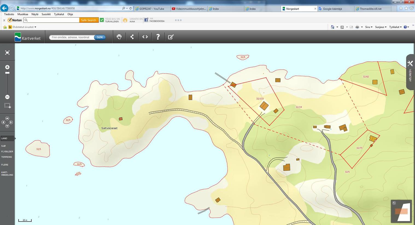415x225 pixels.
Task: Open the Suojaus dropdown menu
Action: tap(381, 27)
